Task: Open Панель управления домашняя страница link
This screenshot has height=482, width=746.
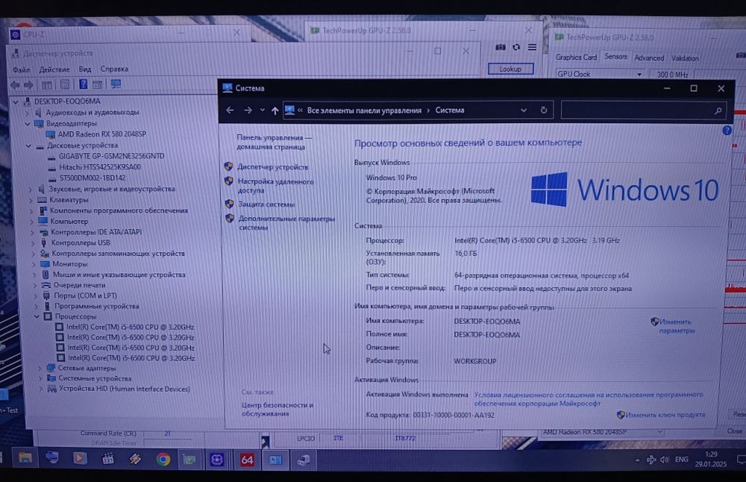Action: (x=274, y=143)
